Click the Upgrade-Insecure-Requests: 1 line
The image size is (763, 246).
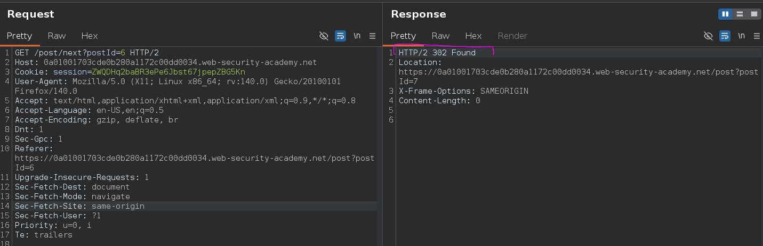pyautogui.click(x=82, y=177)
